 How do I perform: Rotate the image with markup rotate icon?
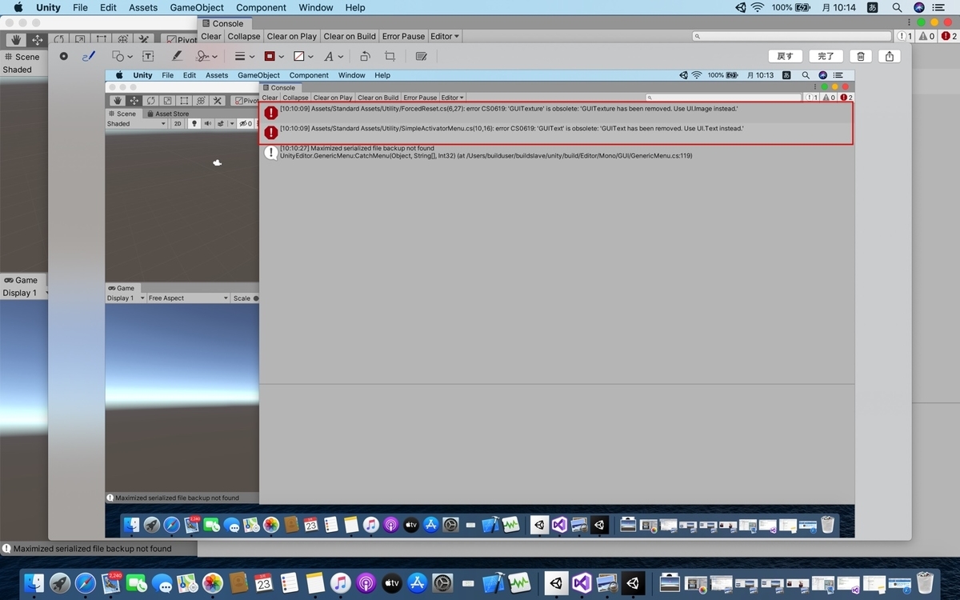click(365, 57)
